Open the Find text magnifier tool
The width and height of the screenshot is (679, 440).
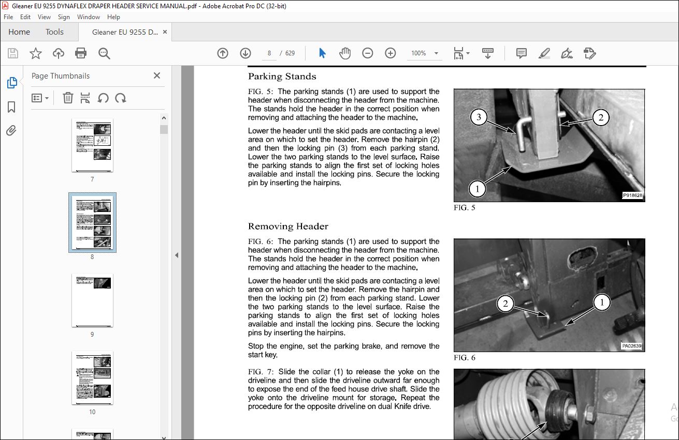pos(104,53)
